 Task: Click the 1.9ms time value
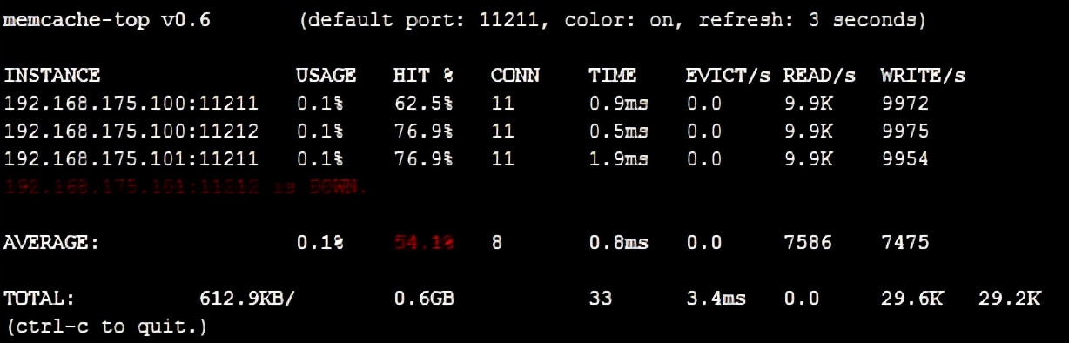pyautogui.click(x=618, y=160)
